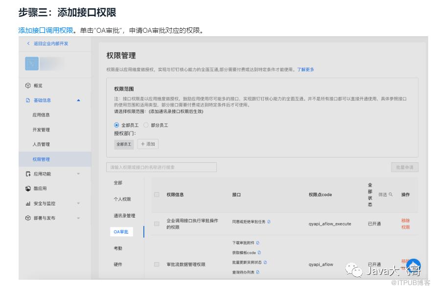Click the permission name search field

coord(161,167)
